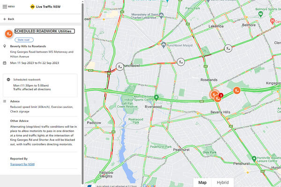Open the Transport for NSW link
The height and width of the screenshot is (187, 281).
[22, 164]
